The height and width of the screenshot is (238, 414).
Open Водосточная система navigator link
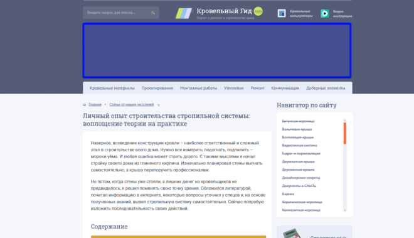click(x=299, y=146)
